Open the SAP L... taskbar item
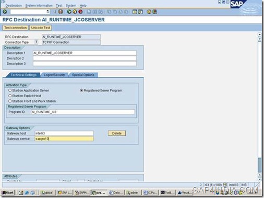Image resolution: width=264 pixels, height=198 pixels. coord(65,192)
